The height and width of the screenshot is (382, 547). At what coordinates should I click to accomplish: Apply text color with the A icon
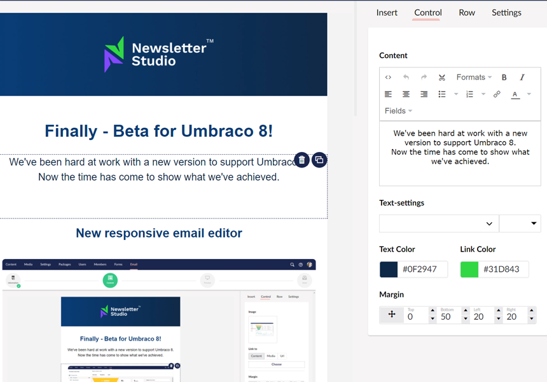[515, 94]
